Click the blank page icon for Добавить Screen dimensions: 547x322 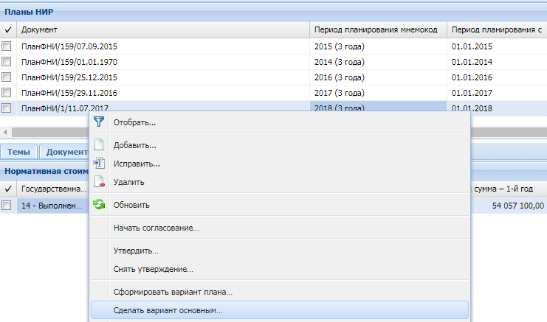[99, 144]
